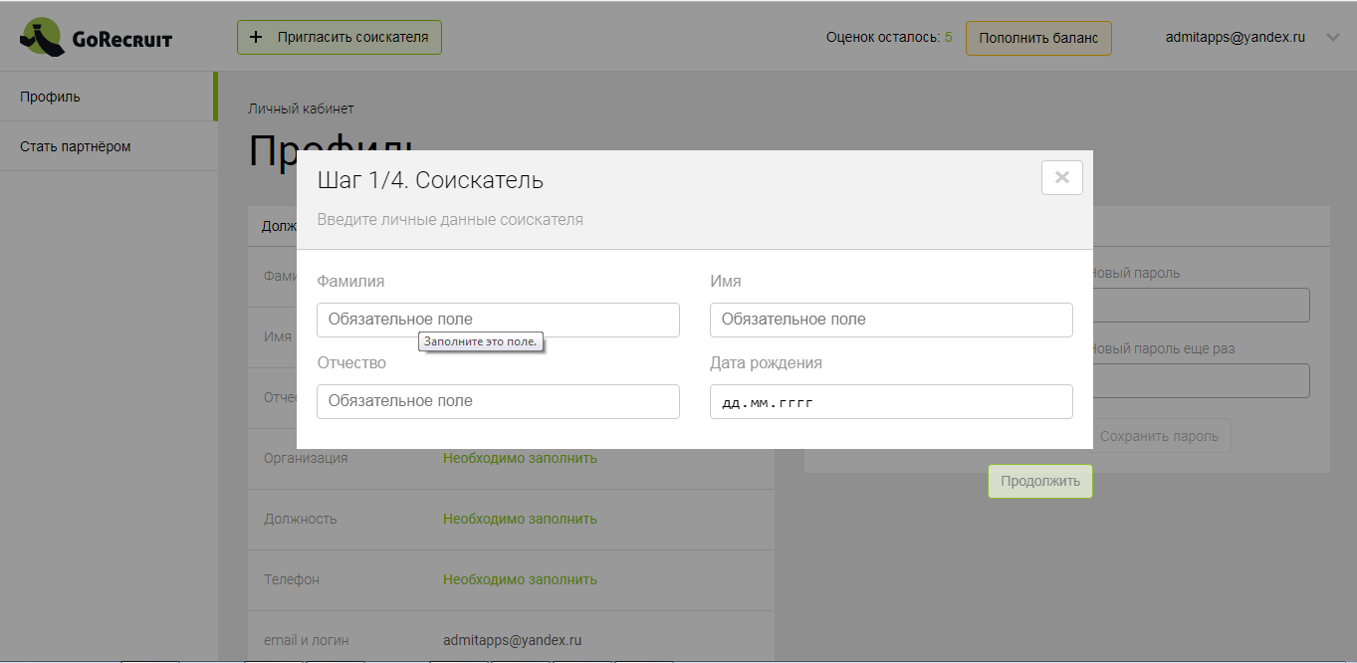This screenshot has height=663, width=1357.
Task: Click the Продолжить button
Action: coord(1039,481)
